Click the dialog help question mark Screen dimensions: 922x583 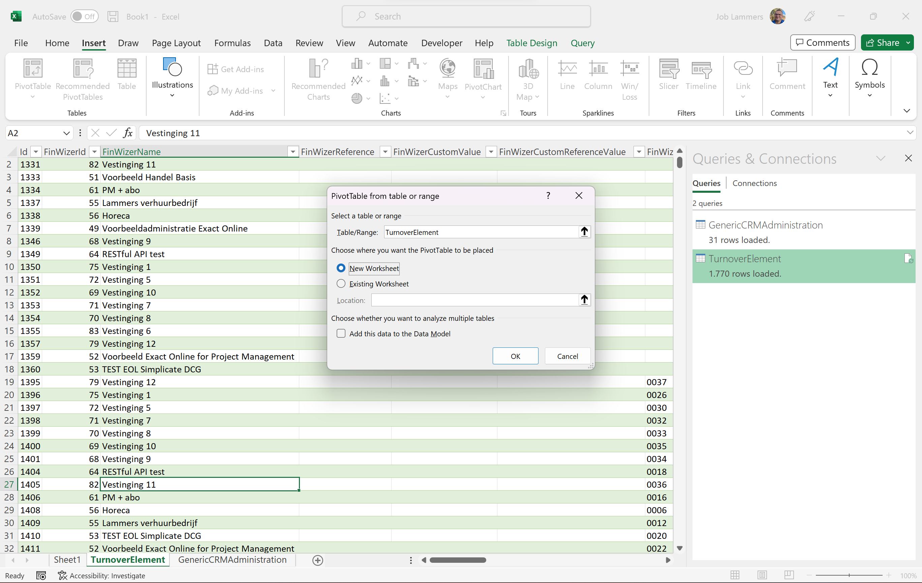point(548,195)
